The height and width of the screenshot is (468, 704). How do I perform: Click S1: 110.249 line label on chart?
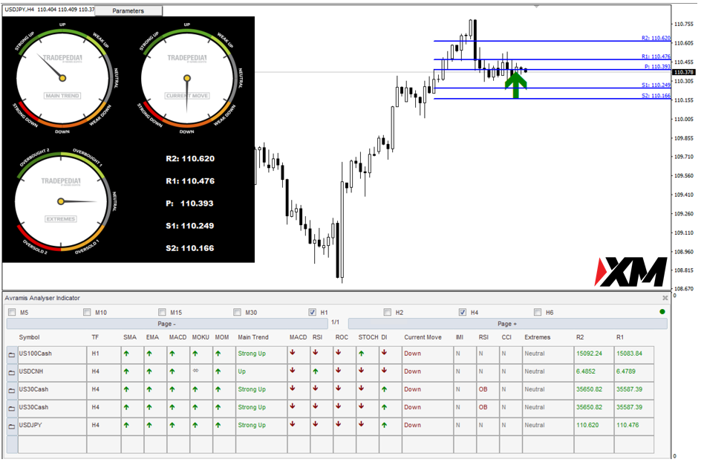click(x=656, y=85)
